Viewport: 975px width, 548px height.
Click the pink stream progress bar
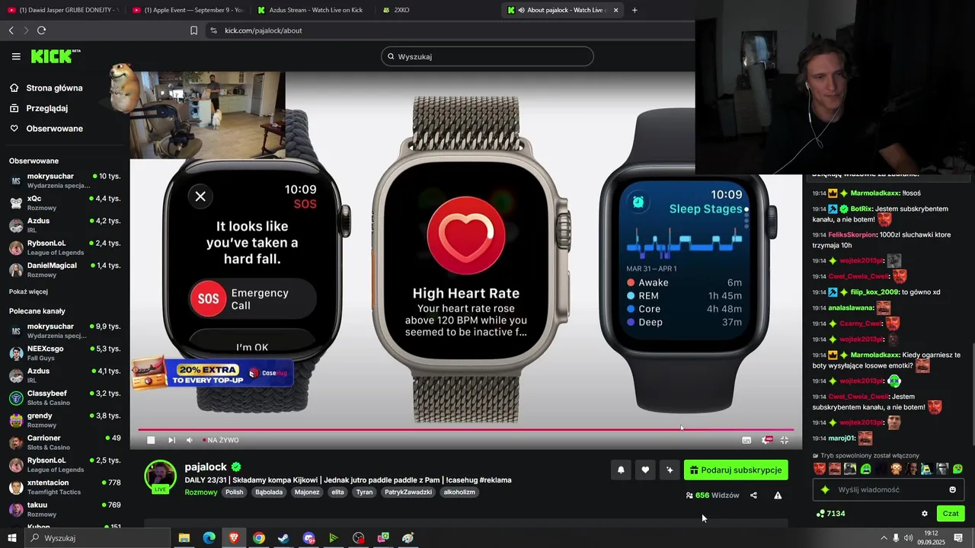(465, 429)
